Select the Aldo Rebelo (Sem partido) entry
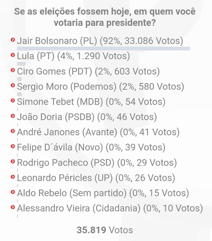 (103, 193)
